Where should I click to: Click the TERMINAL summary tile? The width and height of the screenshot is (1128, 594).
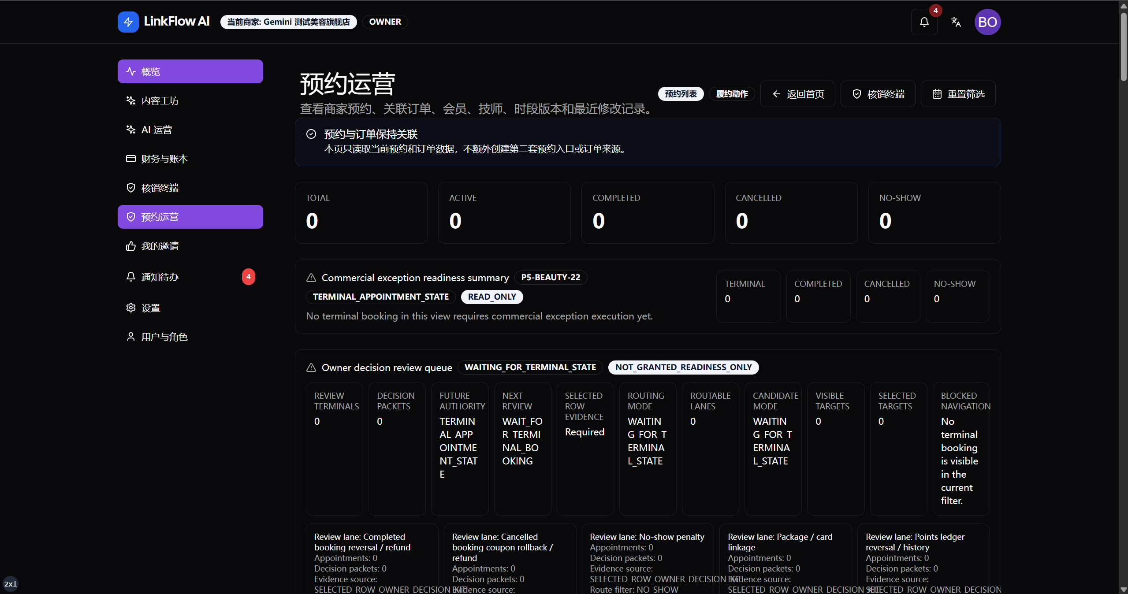click(748, 297)
